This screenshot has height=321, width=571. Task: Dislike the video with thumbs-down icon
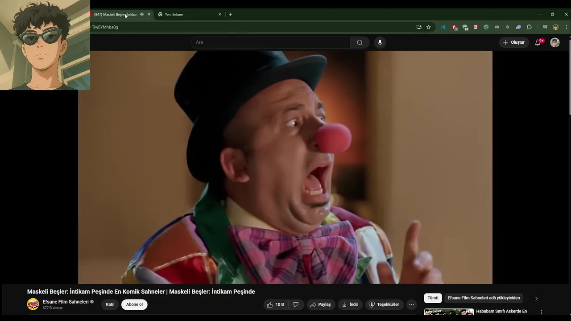coord(295,305)
